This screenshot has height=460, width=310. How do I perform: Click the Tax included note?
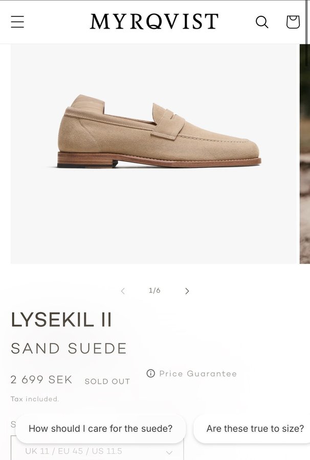[35, 399]
